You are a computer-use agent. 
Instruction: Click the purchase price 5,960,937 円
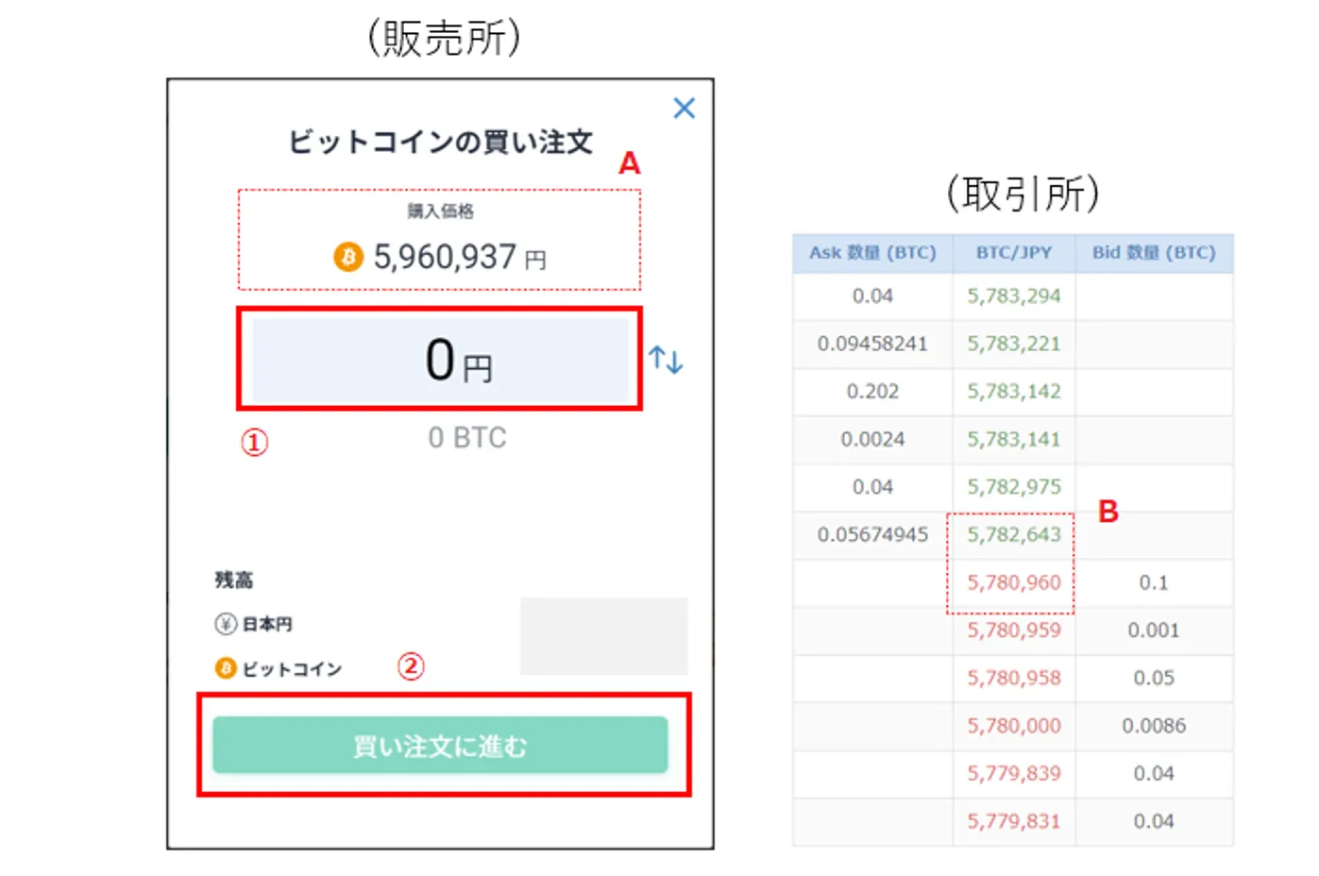pyautogui.click(x=460, y=257)
